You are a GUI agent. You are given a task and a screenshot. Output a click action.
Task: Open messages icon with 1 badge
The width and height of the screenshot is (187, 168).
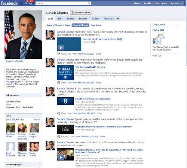[x=26, y=3]
